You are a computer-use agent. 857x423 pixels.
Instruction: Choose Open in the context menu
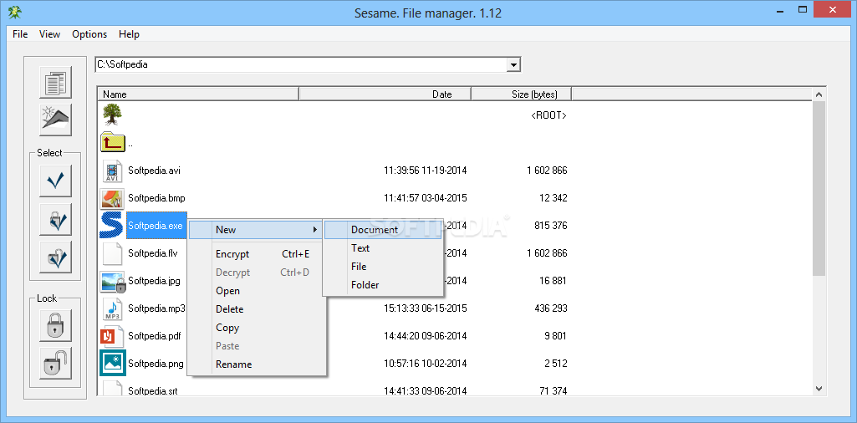pos(257,291)
